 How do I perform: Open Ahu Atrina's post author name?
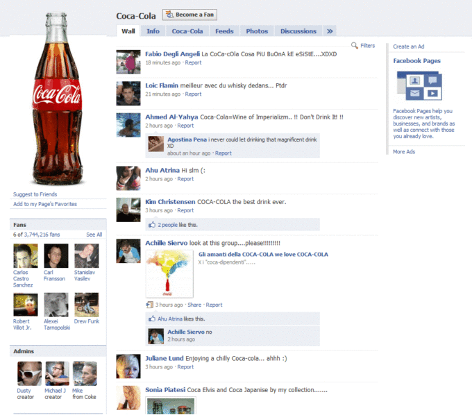tap(162, 170)
